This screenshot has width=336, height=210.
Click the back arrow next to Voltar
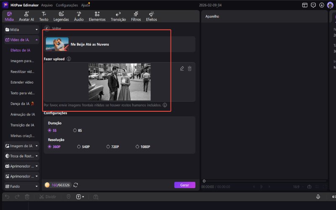pyautogui.click(x=47, y=29)
